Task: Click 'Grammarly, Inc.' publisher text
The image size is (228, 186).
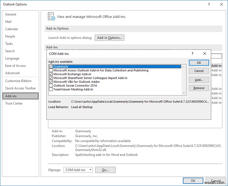Action: click(87, 136)
